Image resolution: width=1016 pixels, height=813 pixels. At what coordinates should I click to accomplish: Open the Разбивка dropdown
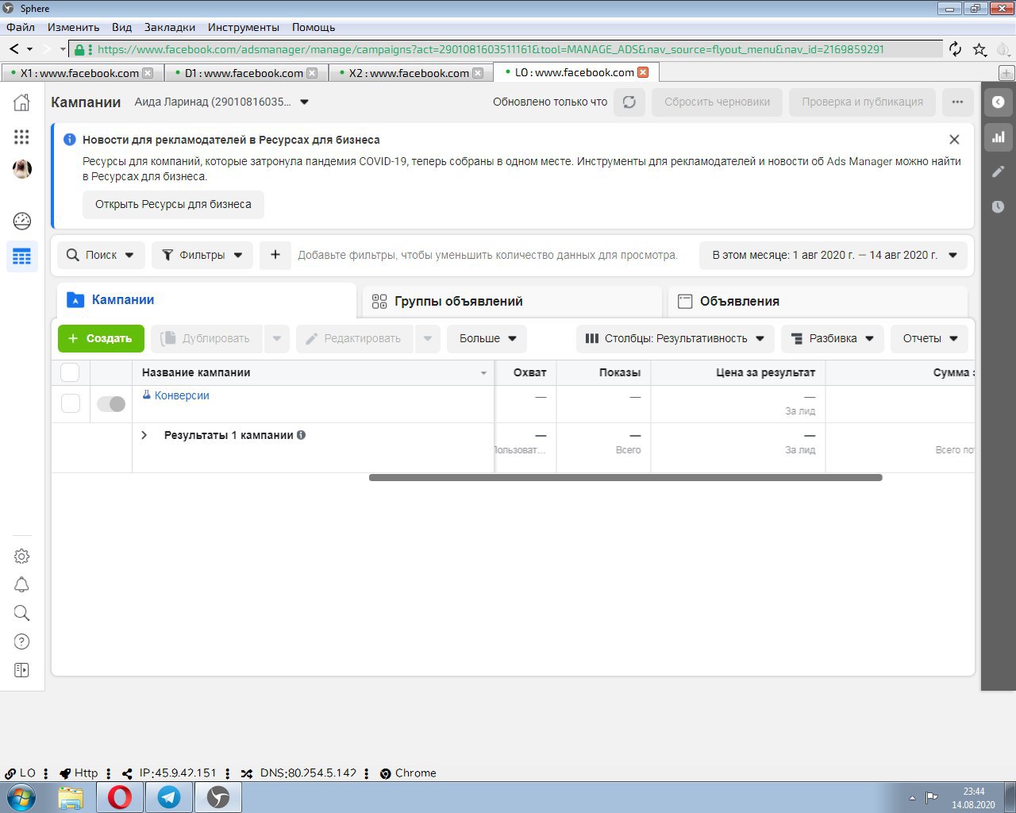tap(833, 338)
